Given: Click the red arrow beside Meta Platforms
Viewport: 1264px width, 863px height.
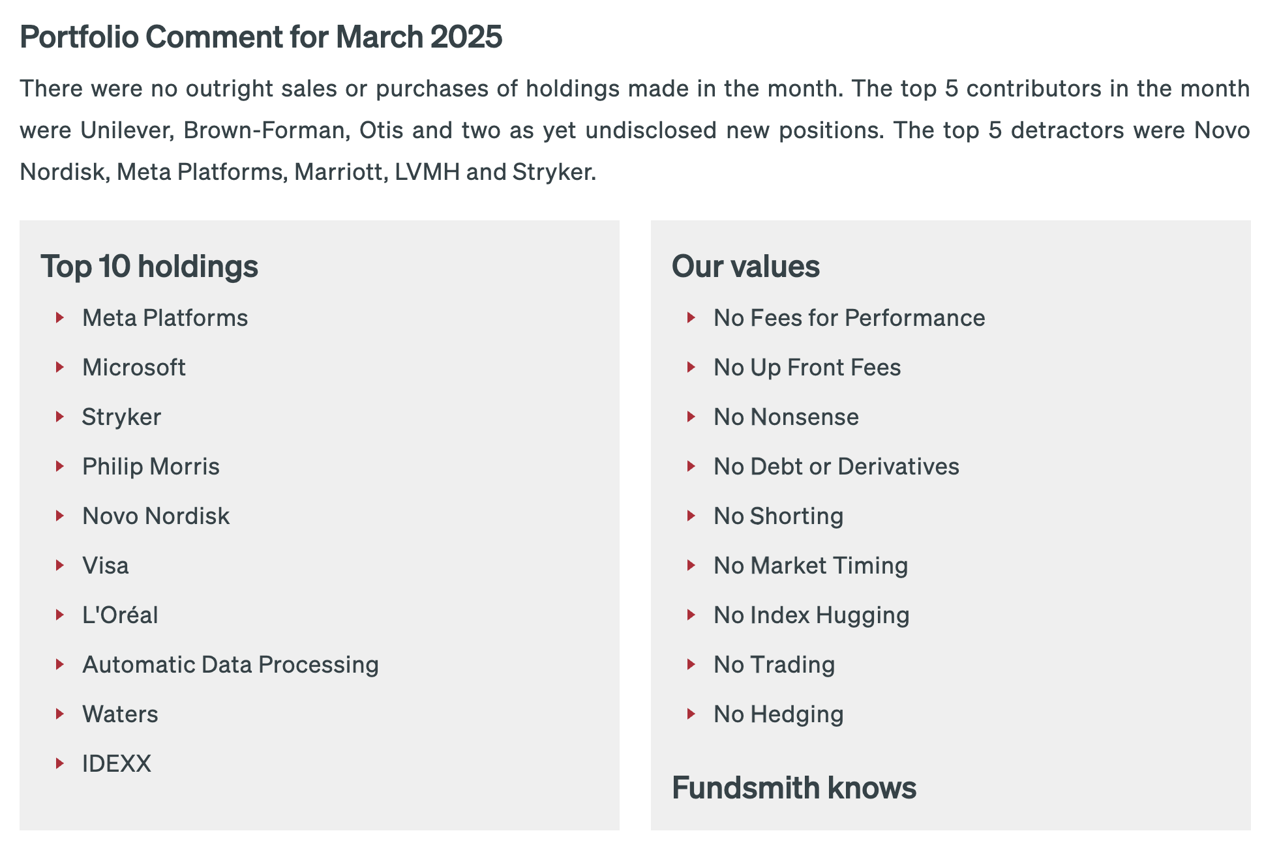Looking at the screenshot, I should [60, 318].
